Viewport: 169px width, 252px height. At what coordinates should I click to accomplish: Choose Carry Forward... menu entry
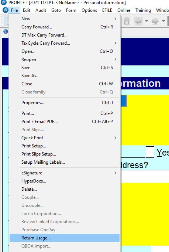click(x=65, y=27)
